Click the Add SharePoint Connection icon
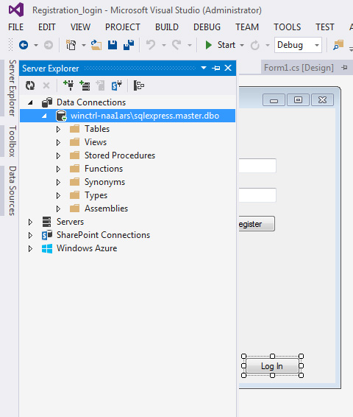 117,85
